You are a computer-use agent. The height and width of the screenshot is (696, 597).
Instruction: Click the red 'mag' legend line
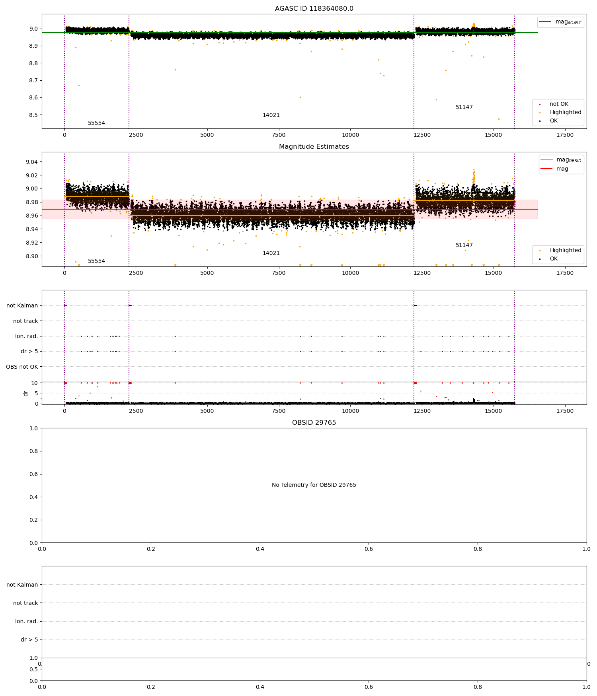(x=547, y=169)
